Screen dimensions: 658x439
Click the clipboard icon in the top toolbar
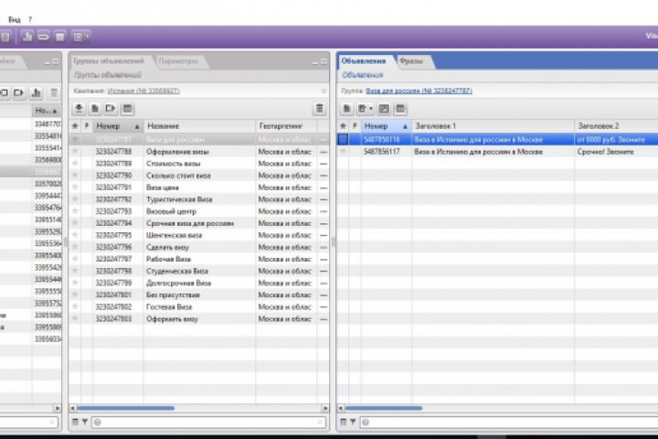[x=5, y=37]
